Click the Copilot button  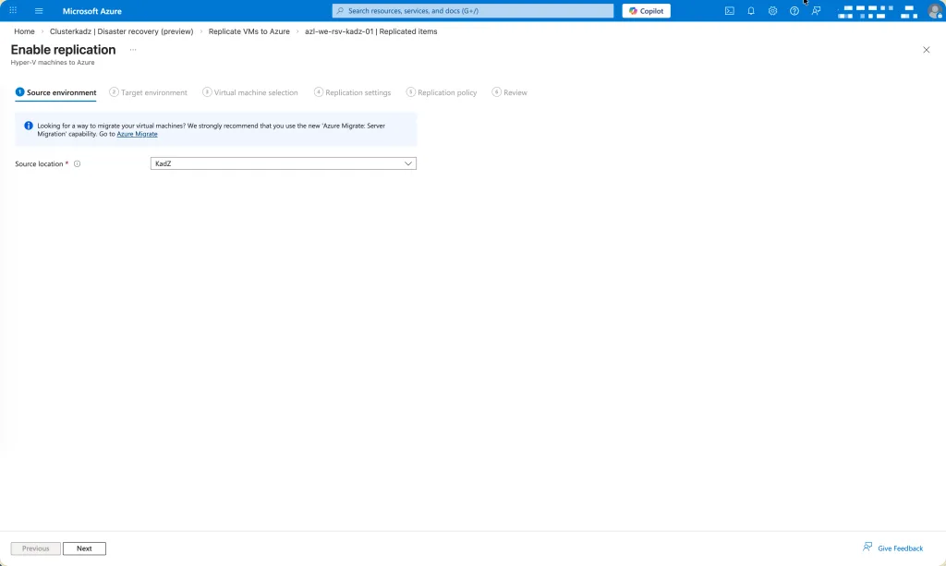(646, 11)
